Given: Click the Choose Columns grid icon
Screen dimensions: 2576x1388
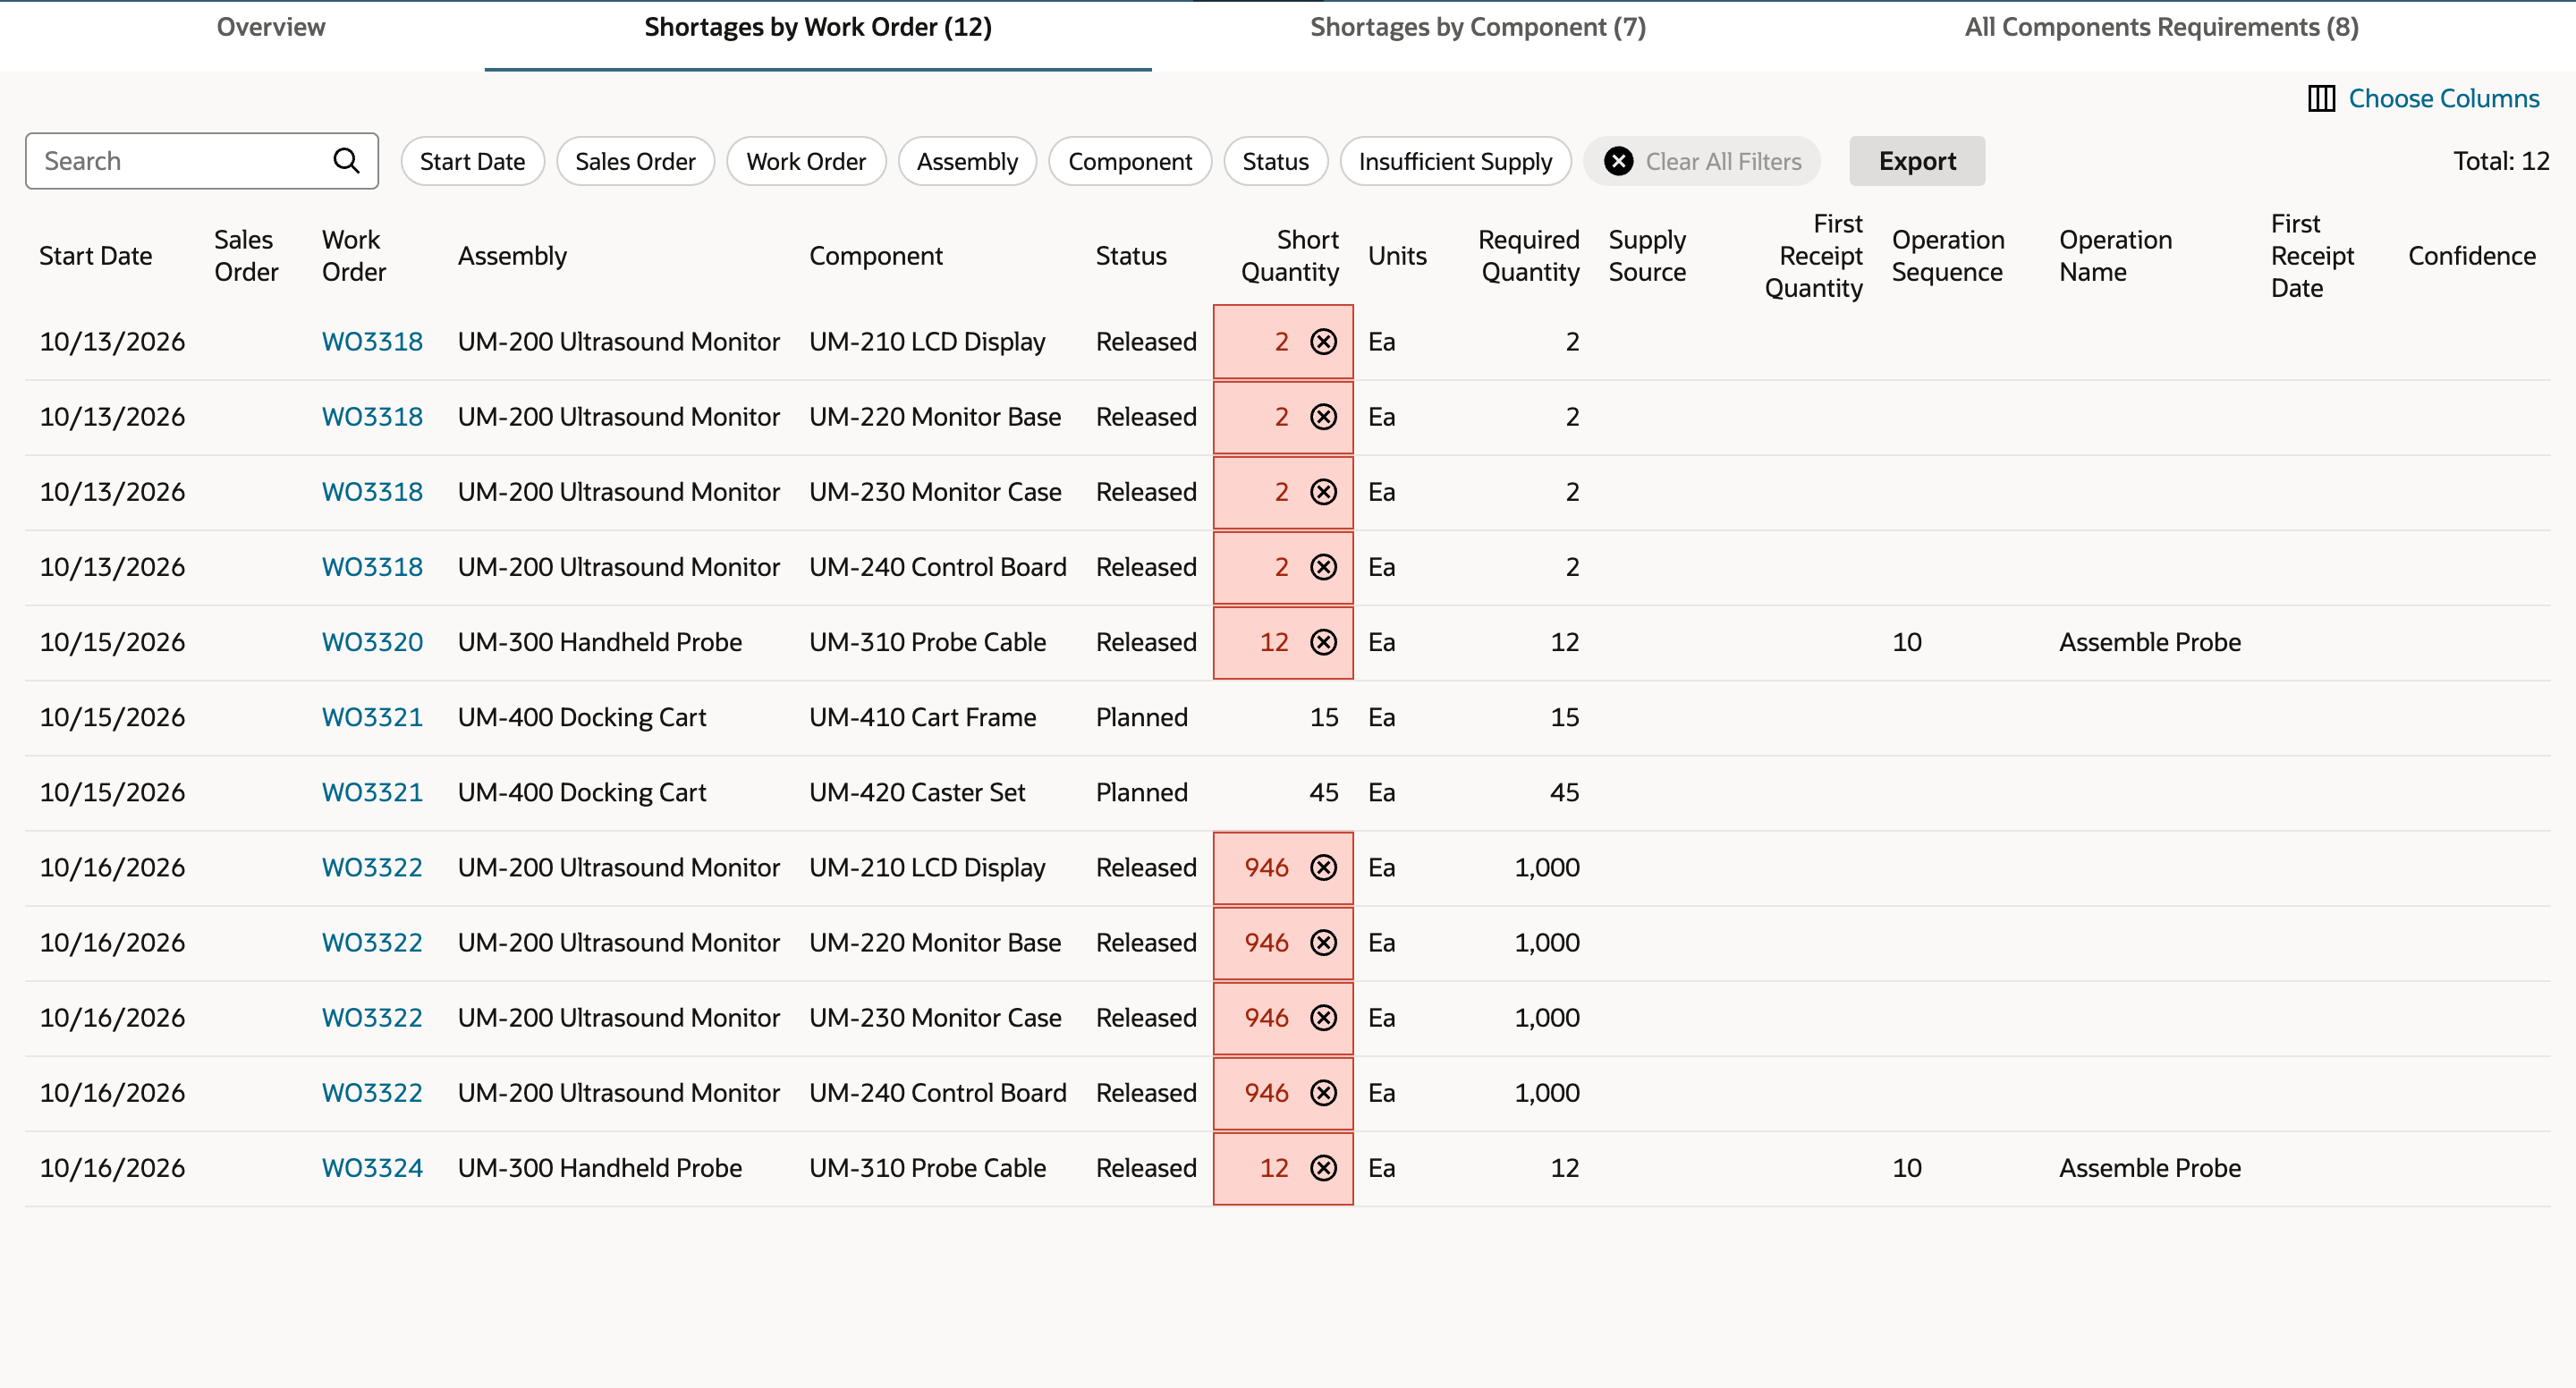Looking at the screenshot, I should (x=2321, y=99).
